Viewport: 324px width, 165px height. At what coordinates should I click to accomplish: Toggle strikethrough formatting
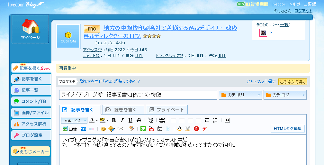pyautogui.click(x=139, y=120)
